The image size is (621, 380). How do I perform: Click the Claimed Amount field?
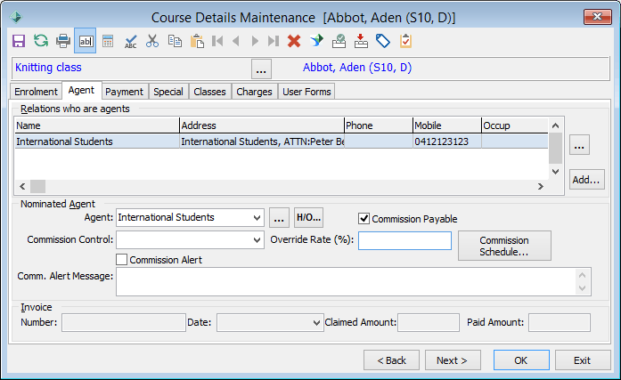pyautogui.click(x=429, y=323)
